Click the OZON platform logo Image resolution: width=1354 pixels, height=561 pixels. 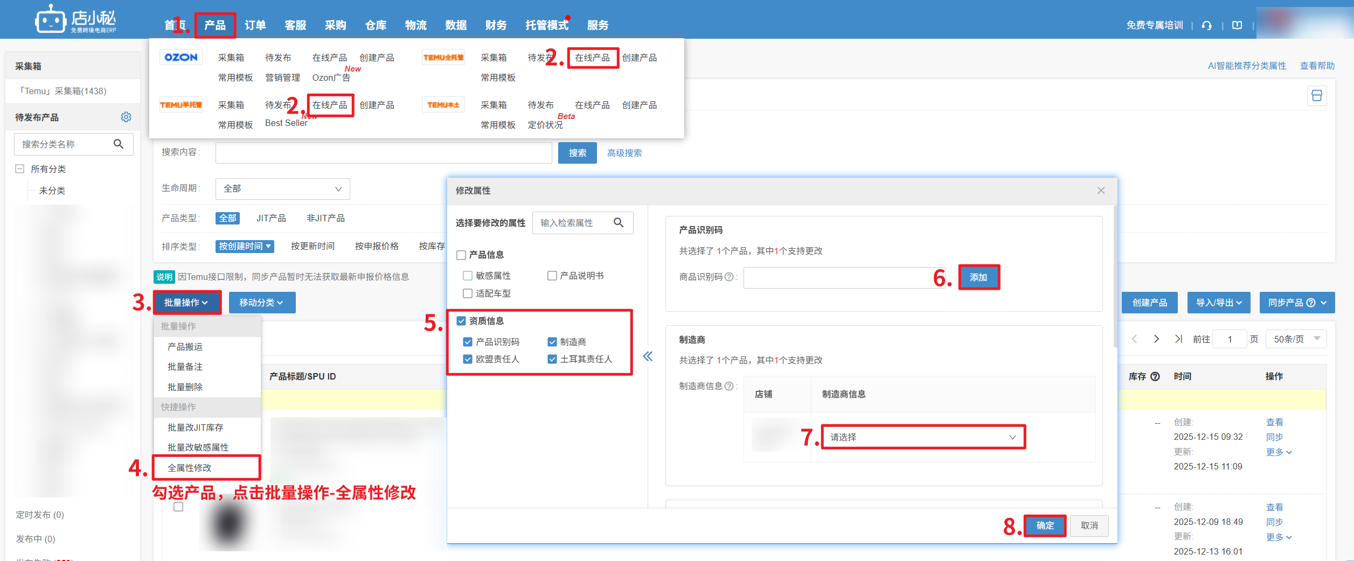pyautogui.click(x=181, y=57)
